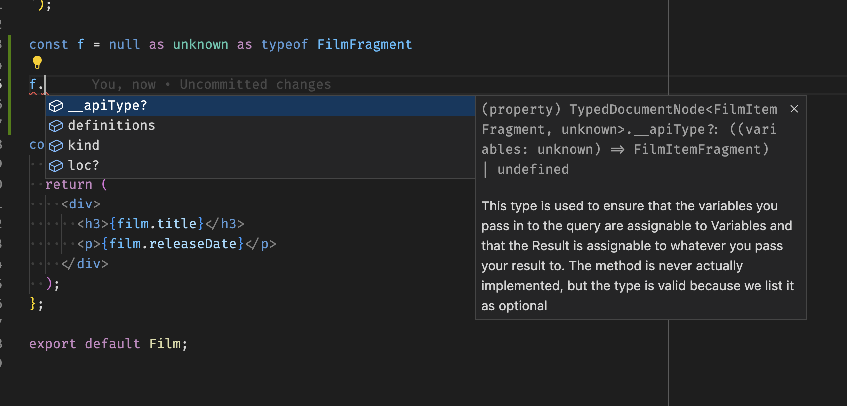
Task: Click the cube icon next to loc?
Action: (x=56, y=166)
